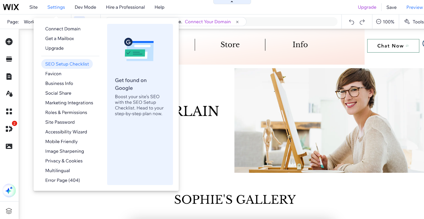Screen dimensions: 424x219
Task: Open the Add Apps grid icon
Action: [x=9, y=111]
